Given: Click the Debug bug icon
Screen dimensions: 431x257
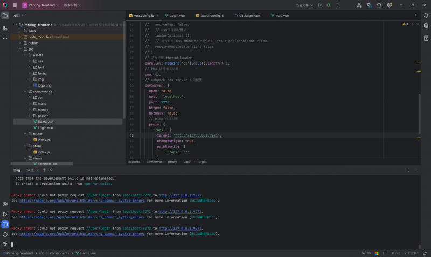Looking at the screenshot, I should tap(328, 5).
